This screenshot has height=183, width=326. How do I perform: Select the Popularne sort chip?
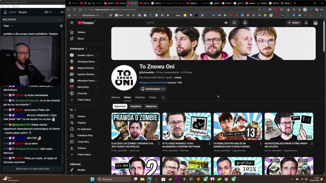[135, 106]
